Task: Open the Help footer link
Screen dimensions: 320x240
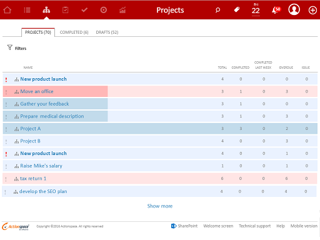Action: tap(281, 226)
